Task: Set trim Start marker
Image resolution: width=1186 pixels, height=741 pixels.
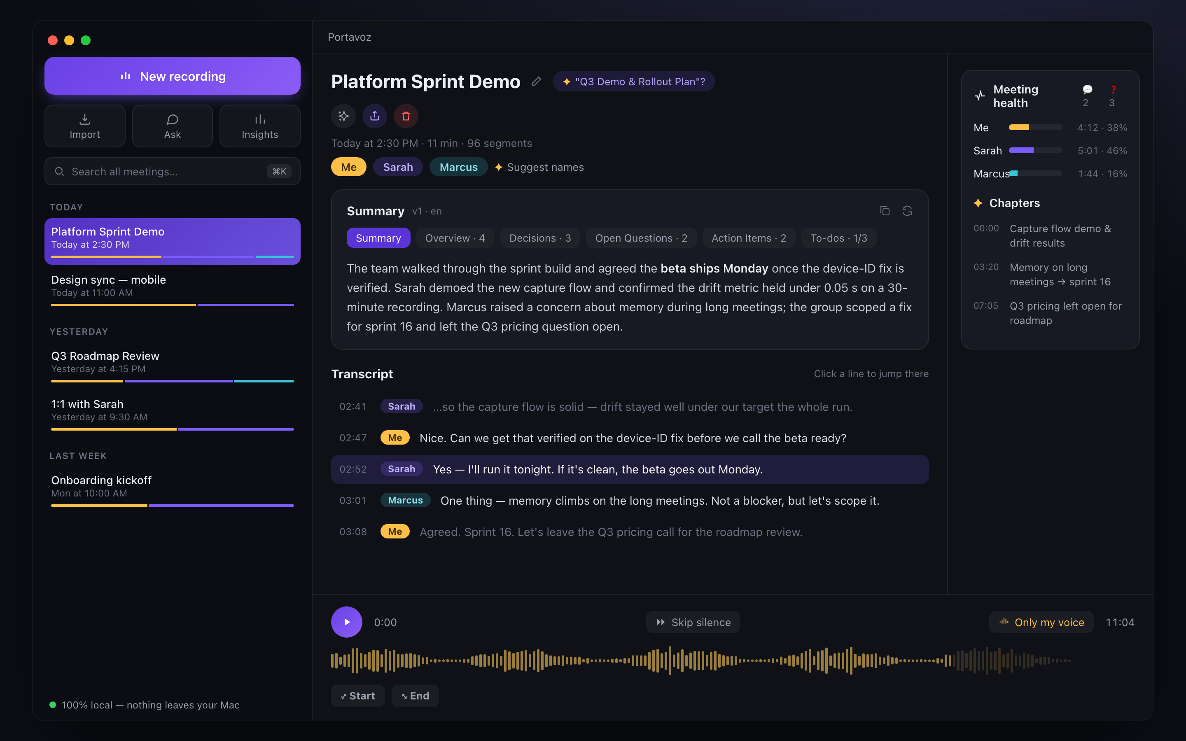Action: coord(358,696)
